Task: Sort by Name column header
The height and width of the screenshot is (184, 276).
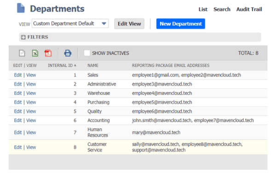Action: point(93,65)
